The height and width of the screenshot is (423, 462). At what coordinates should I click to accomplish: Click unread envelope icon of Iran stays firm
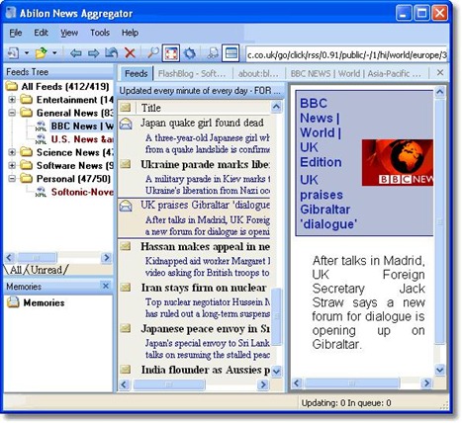126,287
